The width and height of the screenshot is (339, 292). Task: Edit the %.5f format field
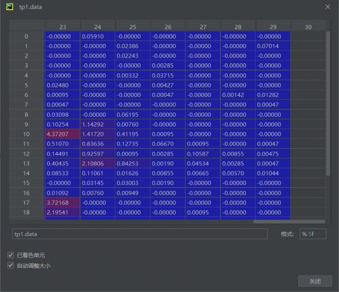pos(313,234)
